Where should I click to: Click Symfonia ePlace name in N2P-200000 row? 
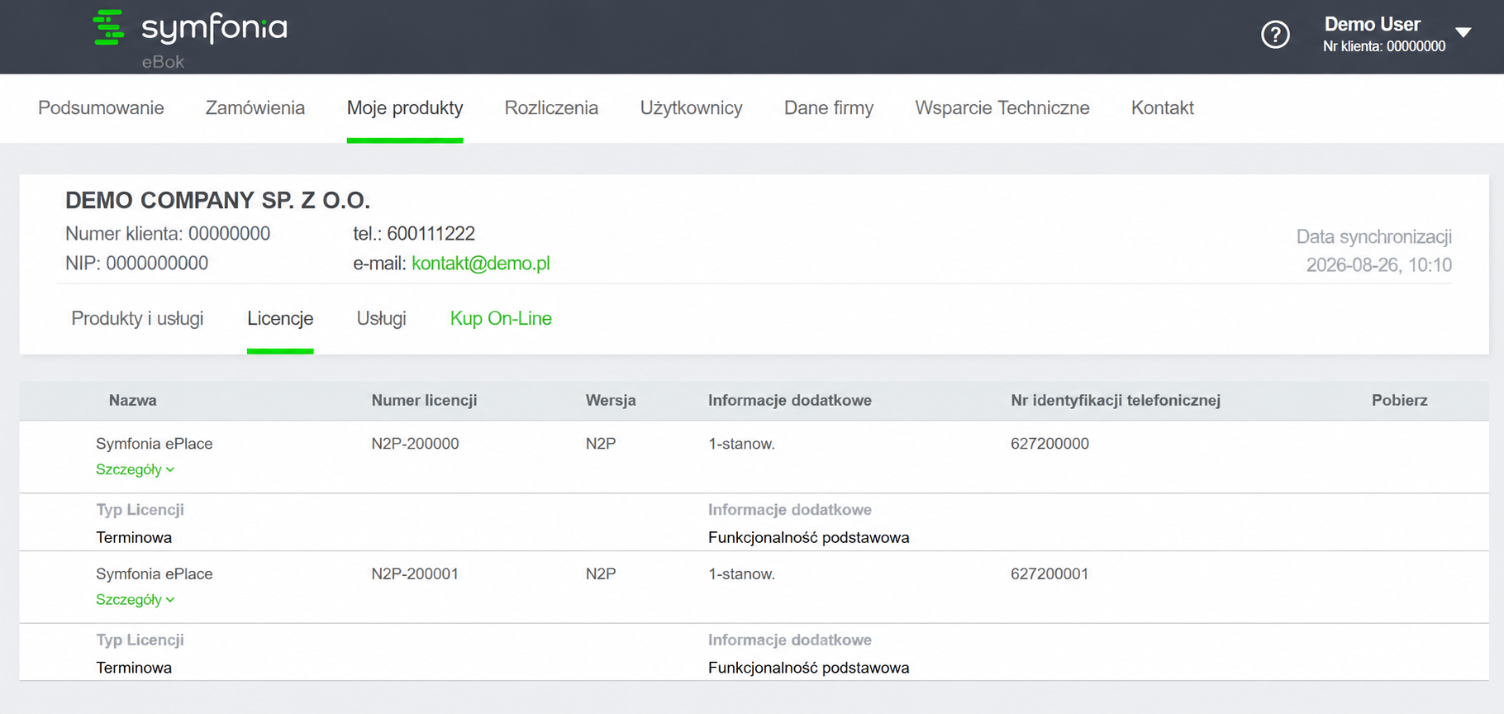pyautogui.click(x=154, y=444)
